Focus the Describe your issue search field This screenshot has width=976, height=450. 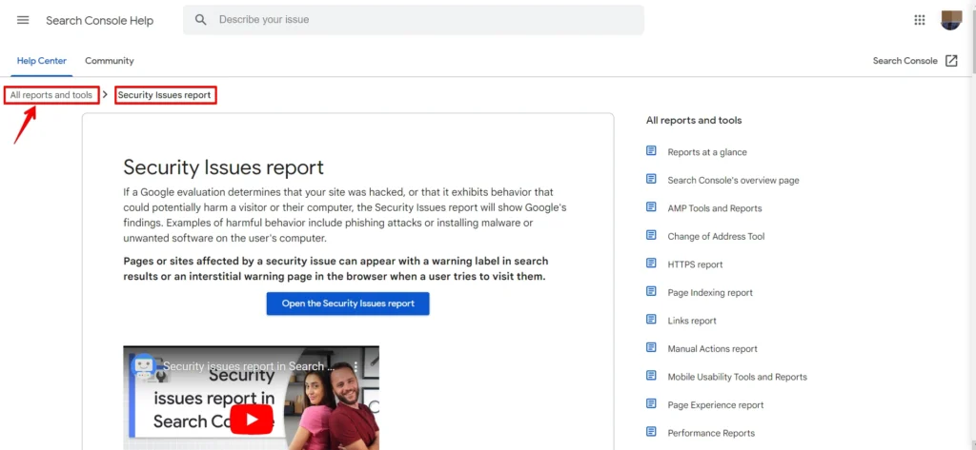[x=414, y=20]
